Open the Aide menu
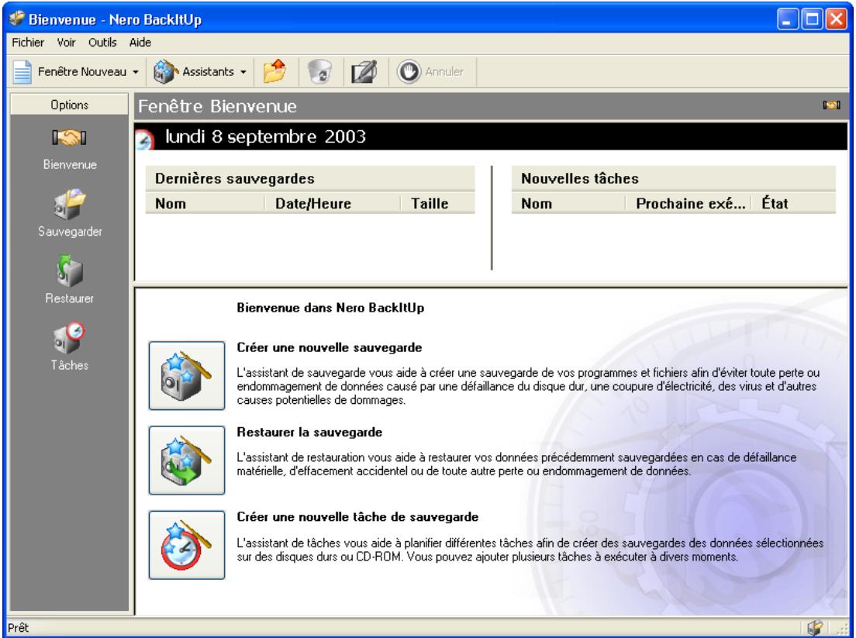The image size is (856, 638). pyautogui.click(x=140, y=43)
